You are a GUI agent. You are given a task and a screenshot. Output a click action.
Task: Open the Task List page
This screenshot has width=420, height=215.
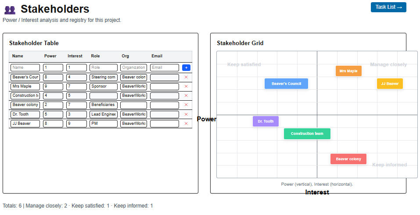click(388, 7)
